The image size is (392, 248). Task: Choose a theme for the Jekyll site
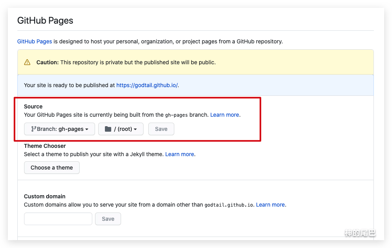(x=52, y=168)
